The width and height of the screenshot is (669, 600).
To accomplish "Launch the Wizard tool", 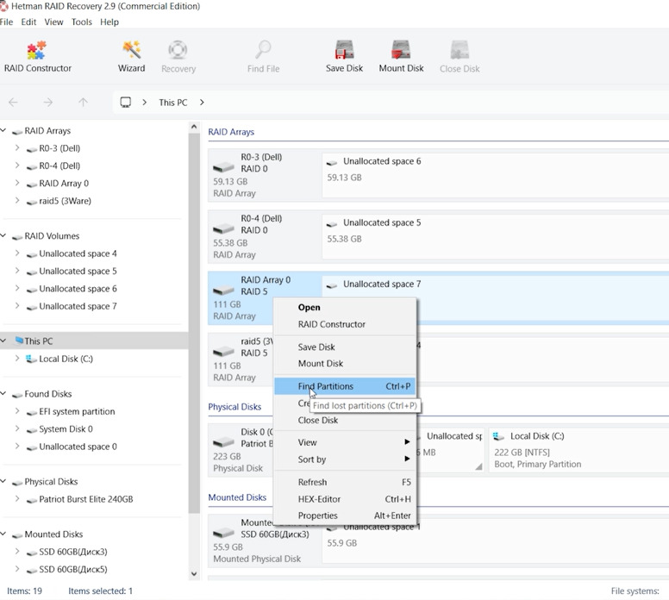I will click(131, 57).
